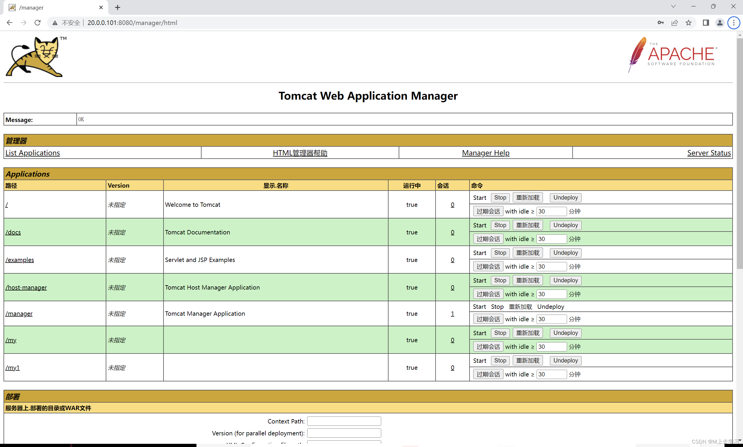Select the /manager browser tab
This screenshot has height=447, width=743.
(56, 8)
